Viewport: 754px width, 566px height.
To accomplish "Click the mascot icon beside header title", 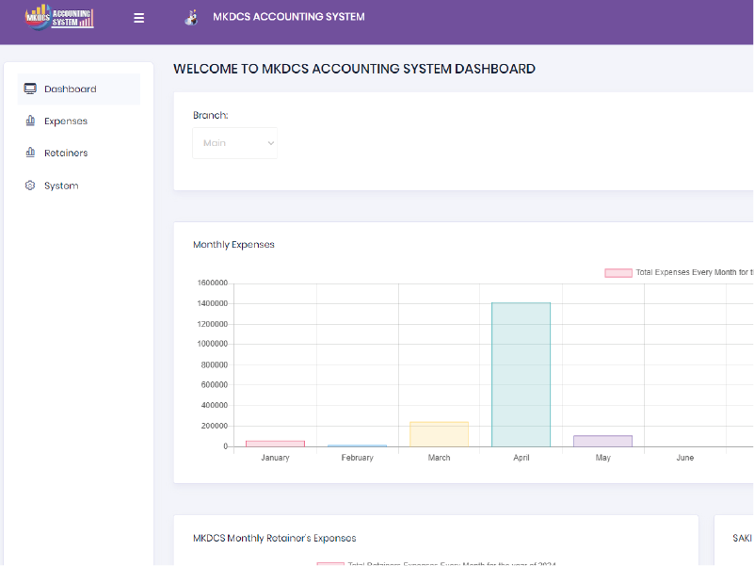I will (191, 17).
